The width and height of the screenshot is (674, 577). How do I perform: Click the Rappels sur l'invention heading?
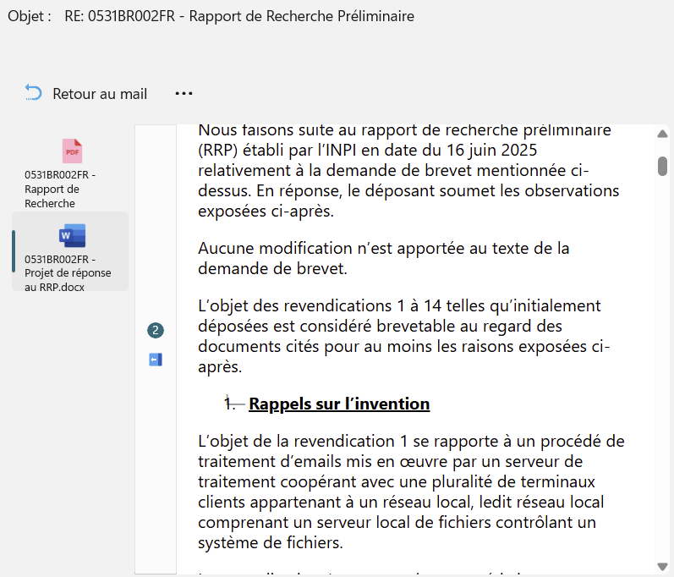(339, 404)
